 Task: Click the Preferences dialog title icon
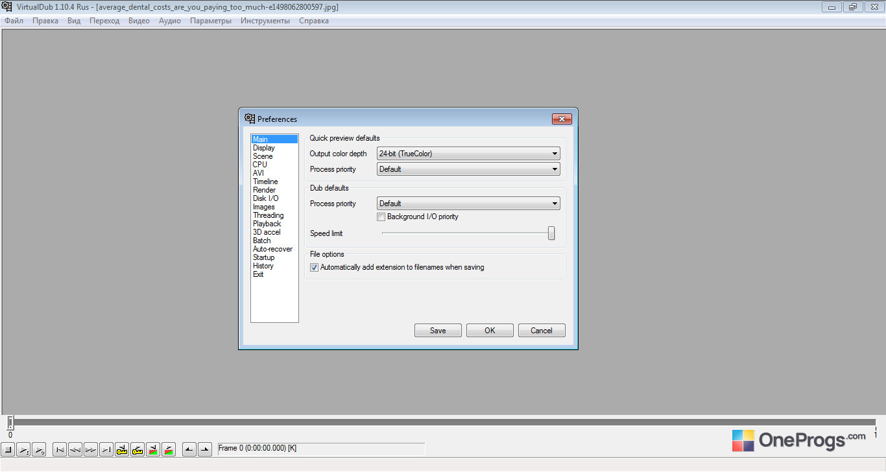coord(249,119)
